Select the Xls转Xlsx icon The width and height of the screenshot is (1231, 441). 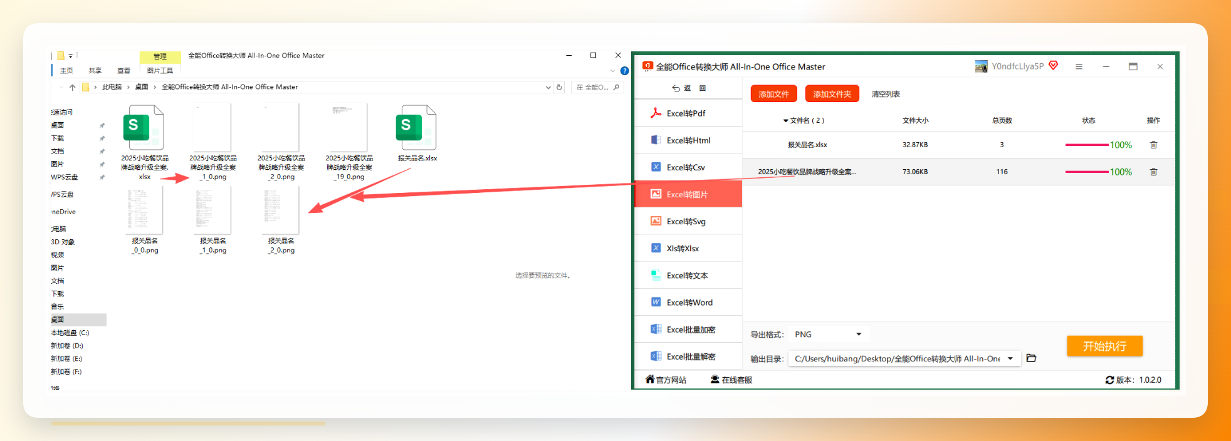[656, 248]
